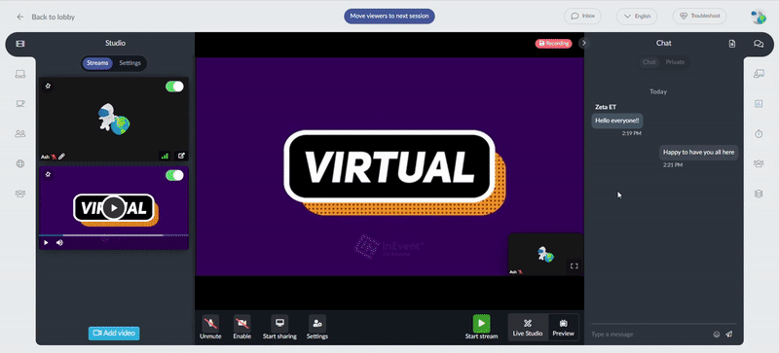Click Start stream
779x353 pixels.
[481, 328]
